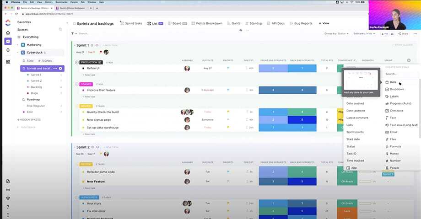The width and height of the screenshot is (421, 219).
Task: Open the ClickUp logo in the sidebar
Action: 8,22
